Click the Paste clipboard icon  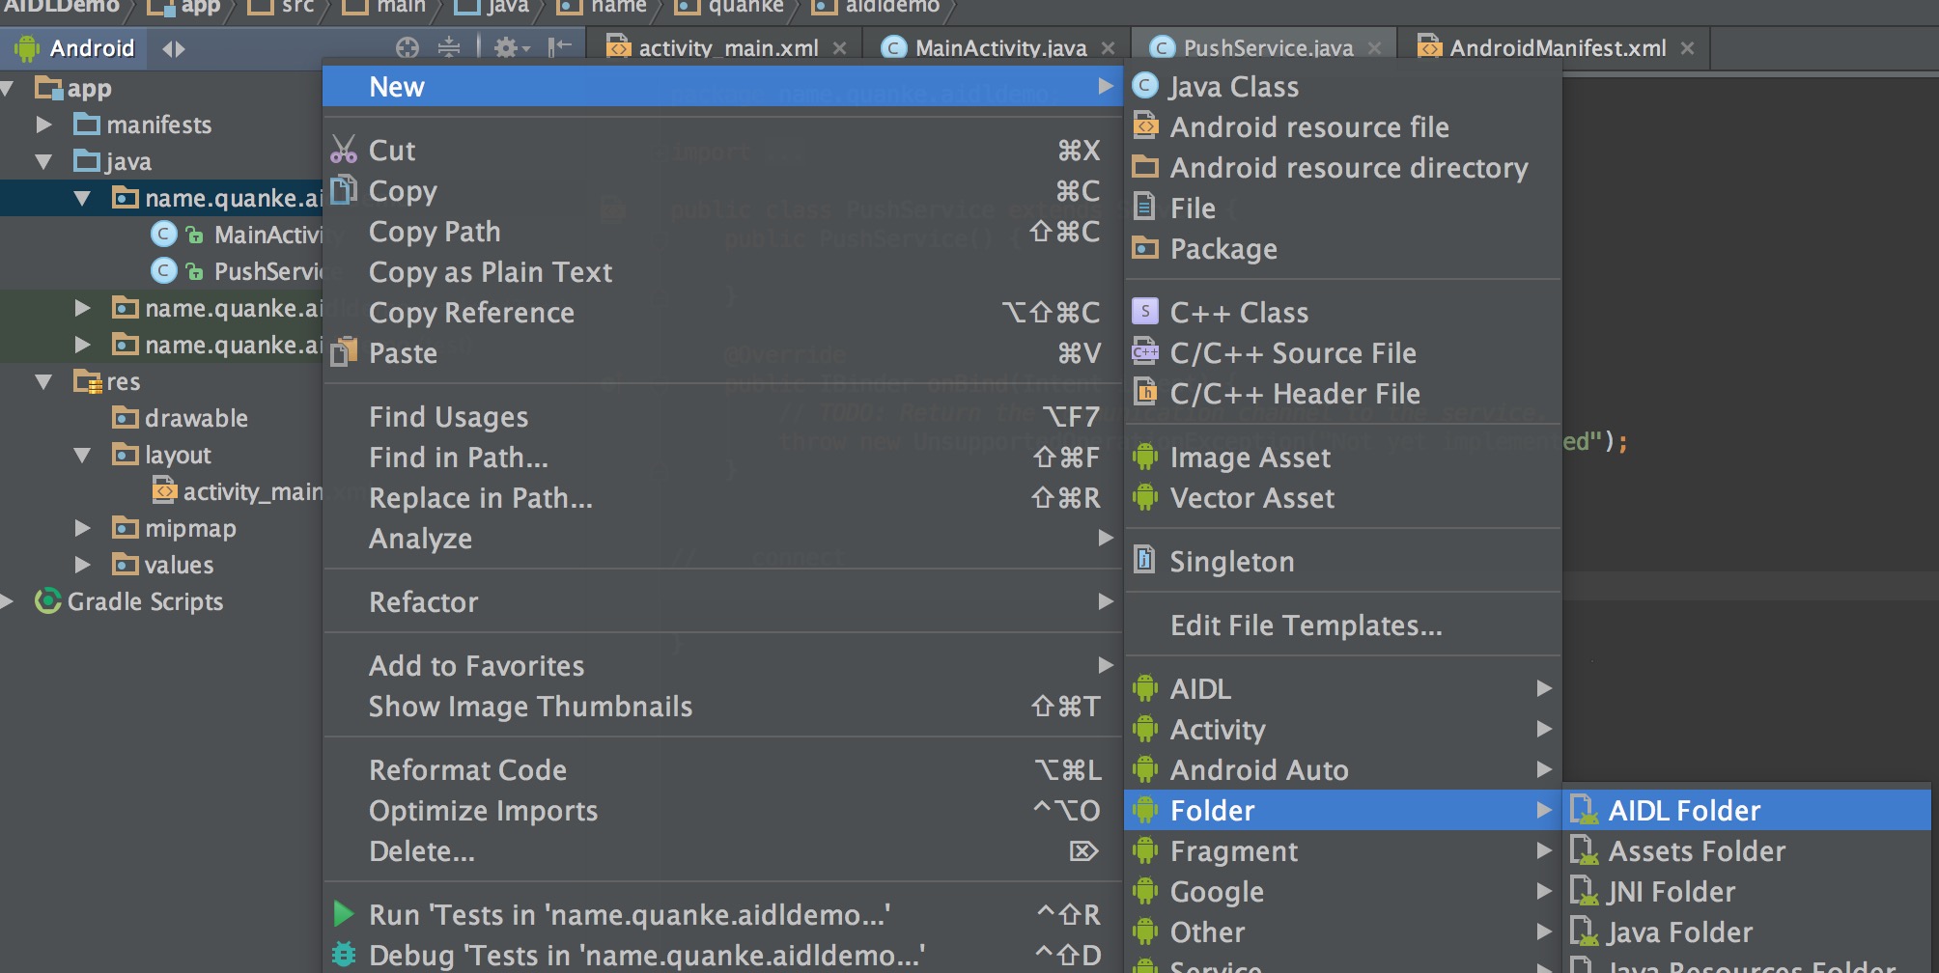tap(344, 353)
